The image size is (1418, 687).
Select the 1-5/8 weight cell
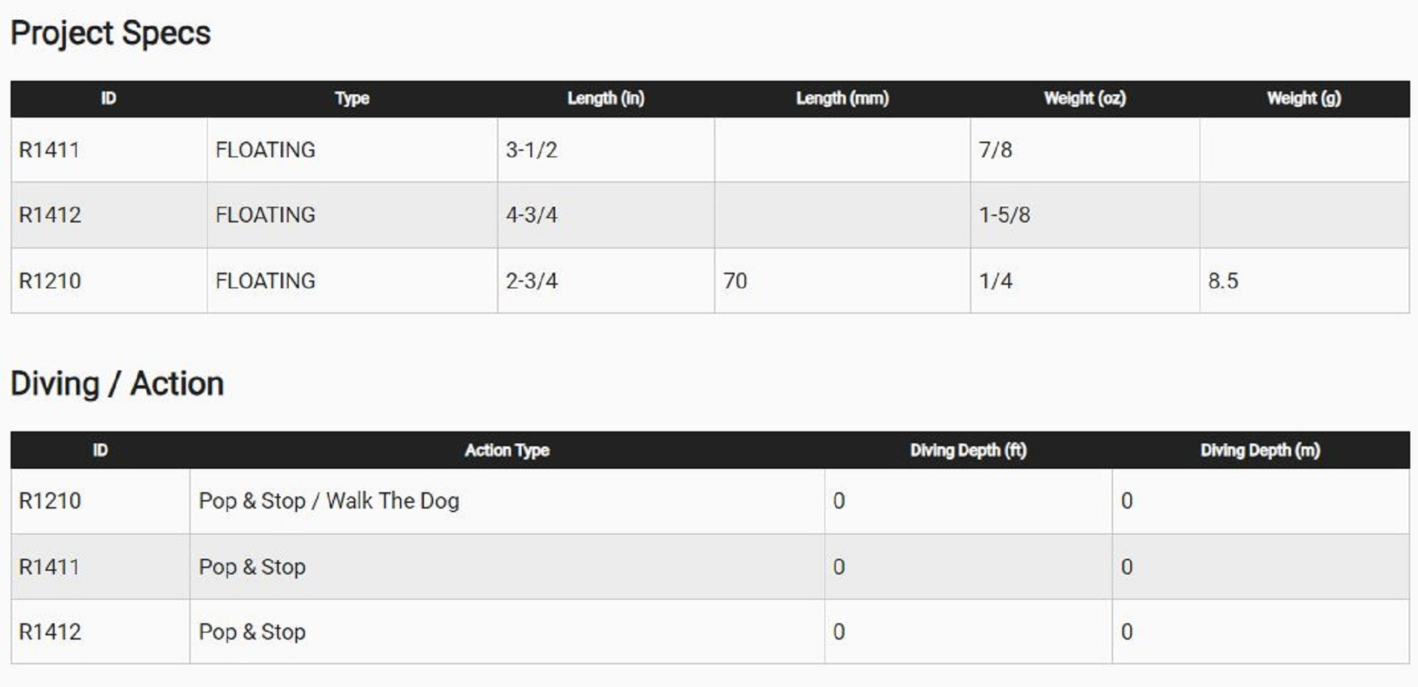(x=1004, y=215)
